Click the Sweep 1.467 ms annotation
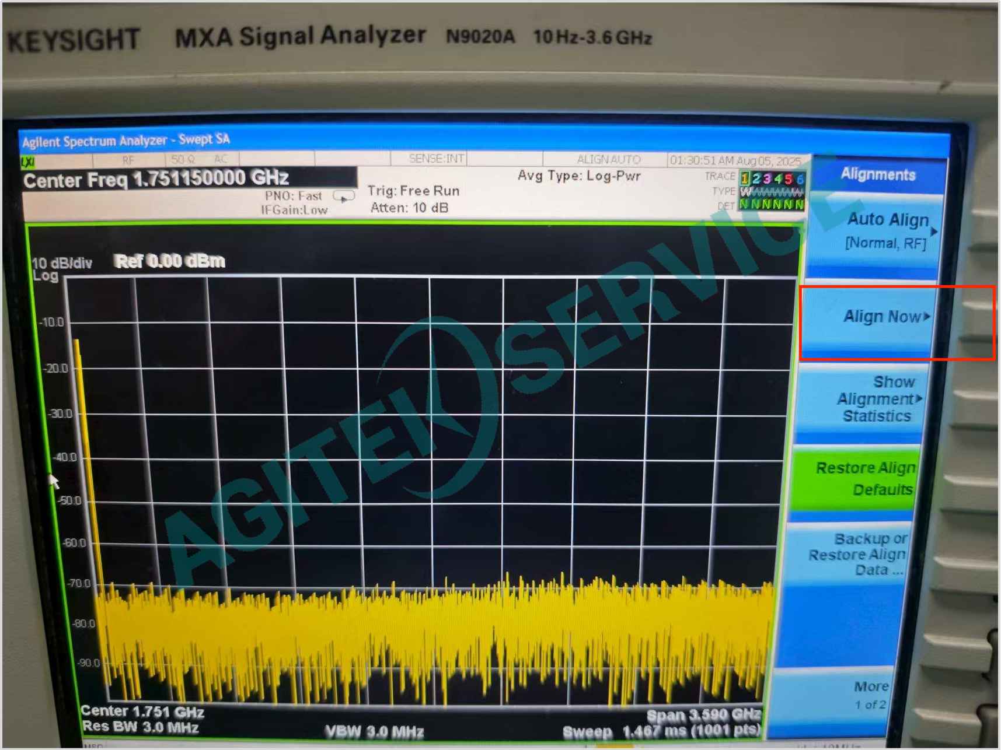Viewport: 1001px width, 750px height. point(661,731)
